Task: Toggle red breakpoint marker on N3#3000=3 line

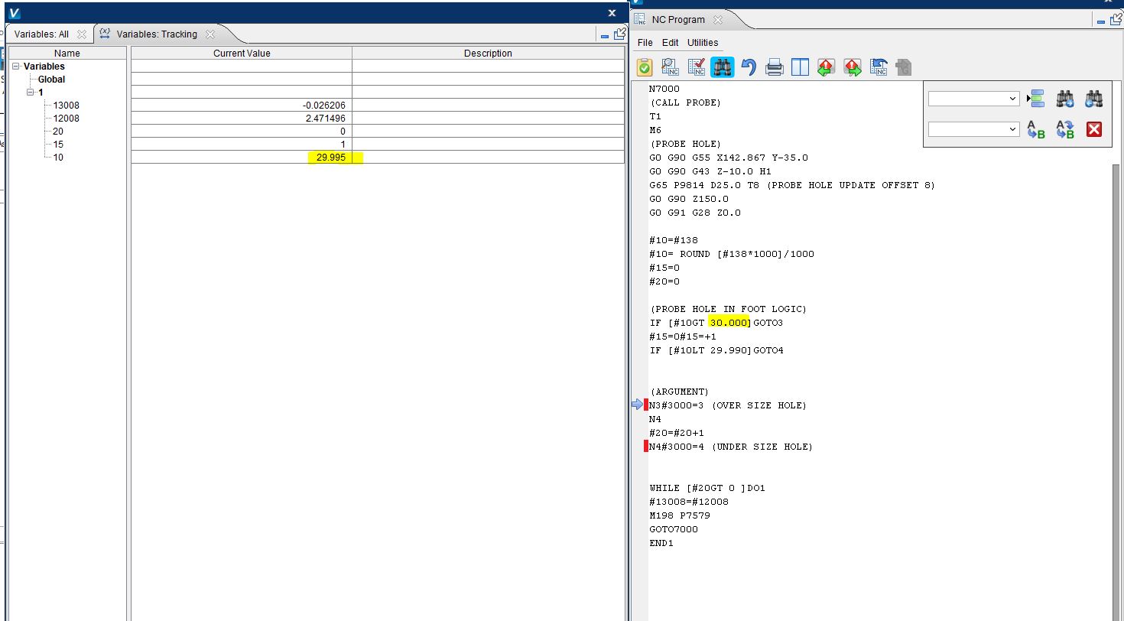Action: tap(646, 405)
